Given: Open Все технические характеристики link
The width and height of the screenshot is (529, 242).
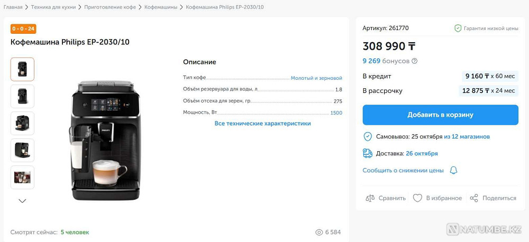Looking at the screenshot, I should pos(262,123).
